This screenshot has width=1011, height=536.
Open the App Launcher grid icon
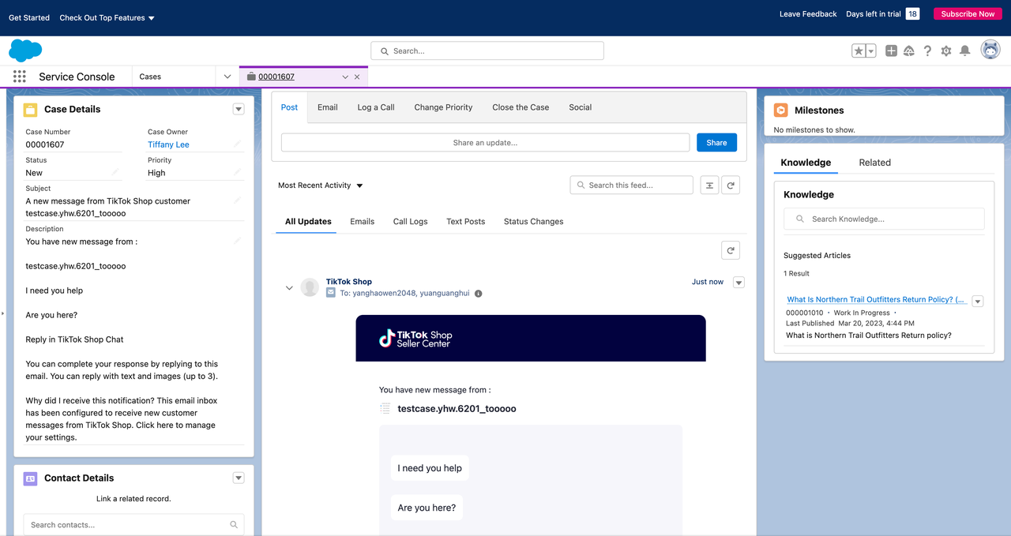coord(19,77)
